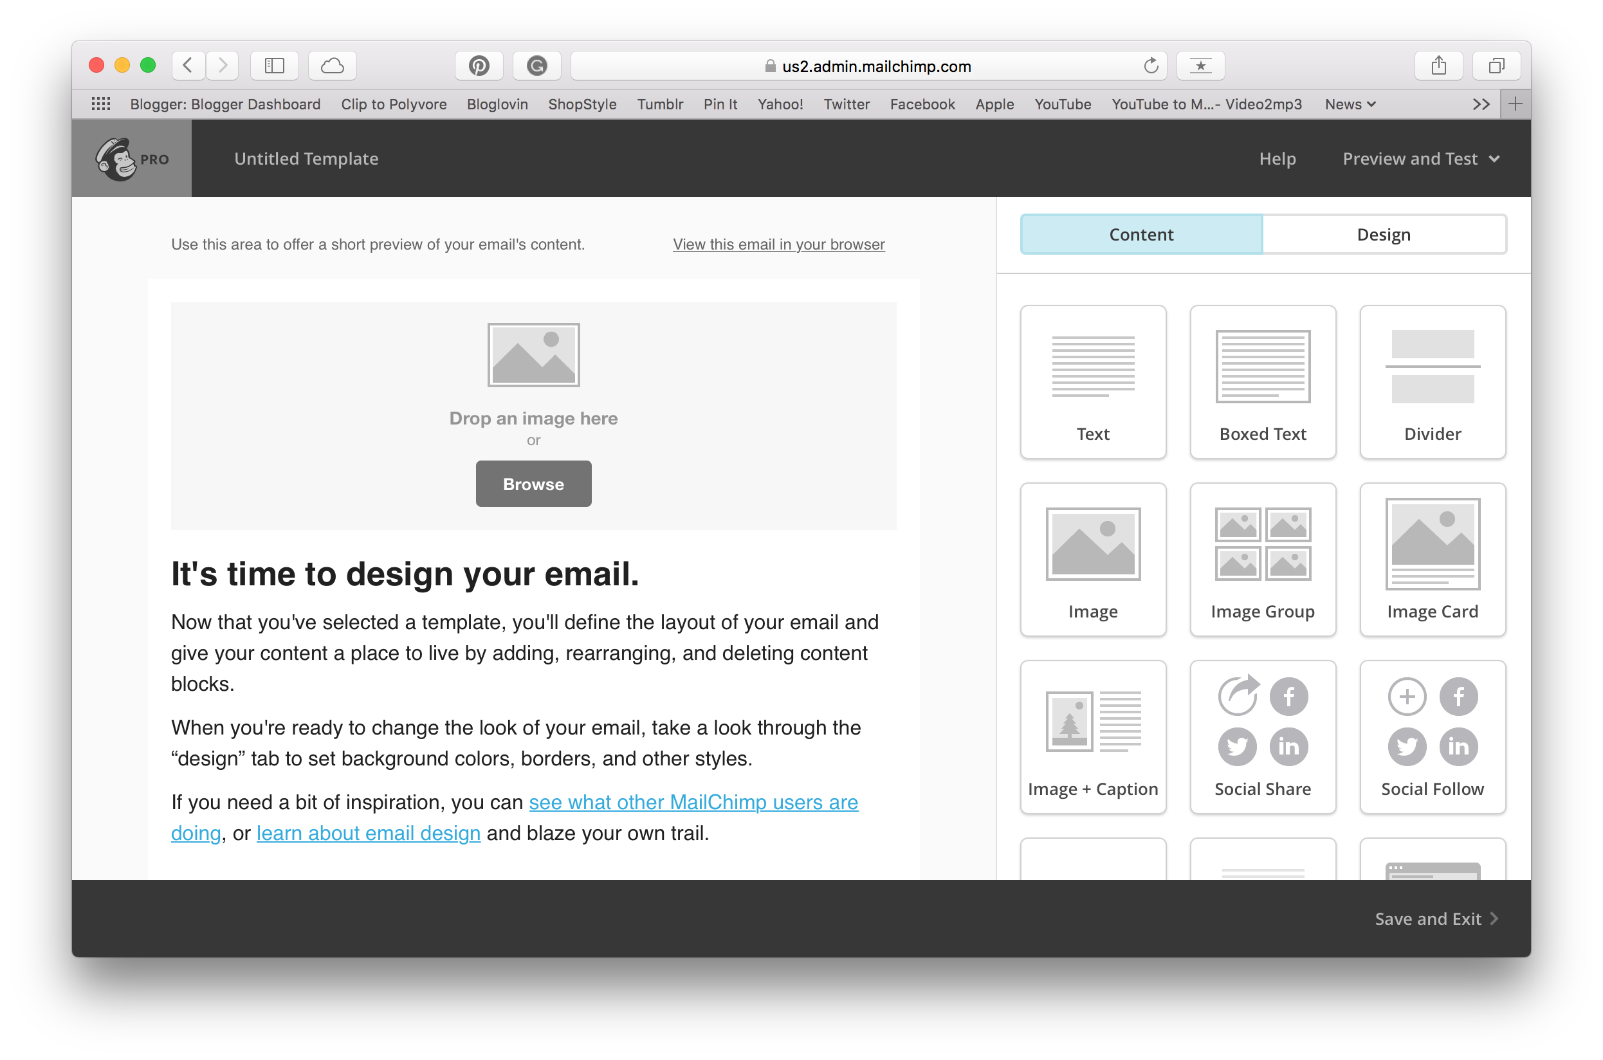Open Help menu options
Image resolution: width=1603 pixels, height=1060 pixels.
pyautogui.click(x=1276, y=158)
